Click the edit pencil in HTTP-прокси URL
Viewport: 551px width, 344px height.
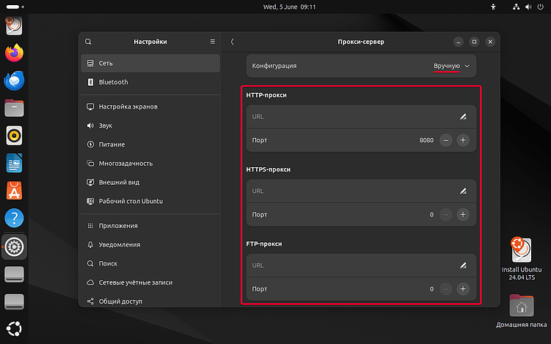(462, 116)
